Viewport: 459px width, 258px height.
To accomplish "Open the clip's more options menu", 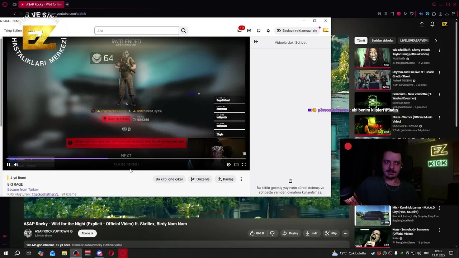I will 241,179.
